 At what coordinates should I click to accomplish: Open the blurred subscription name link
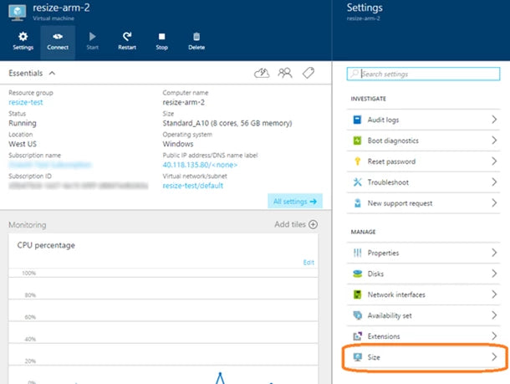[x=50, y=165]
